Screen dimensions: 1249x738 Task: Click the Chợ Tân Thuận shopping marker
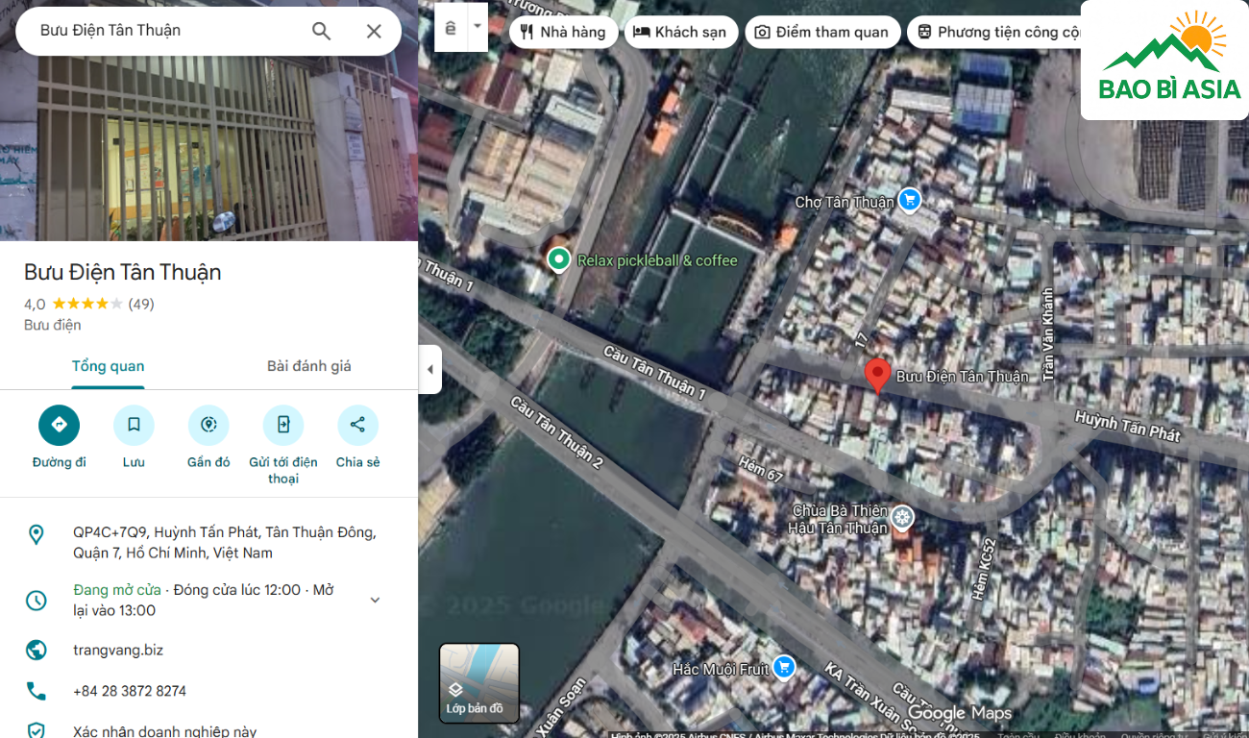click(x=909, y=200)
